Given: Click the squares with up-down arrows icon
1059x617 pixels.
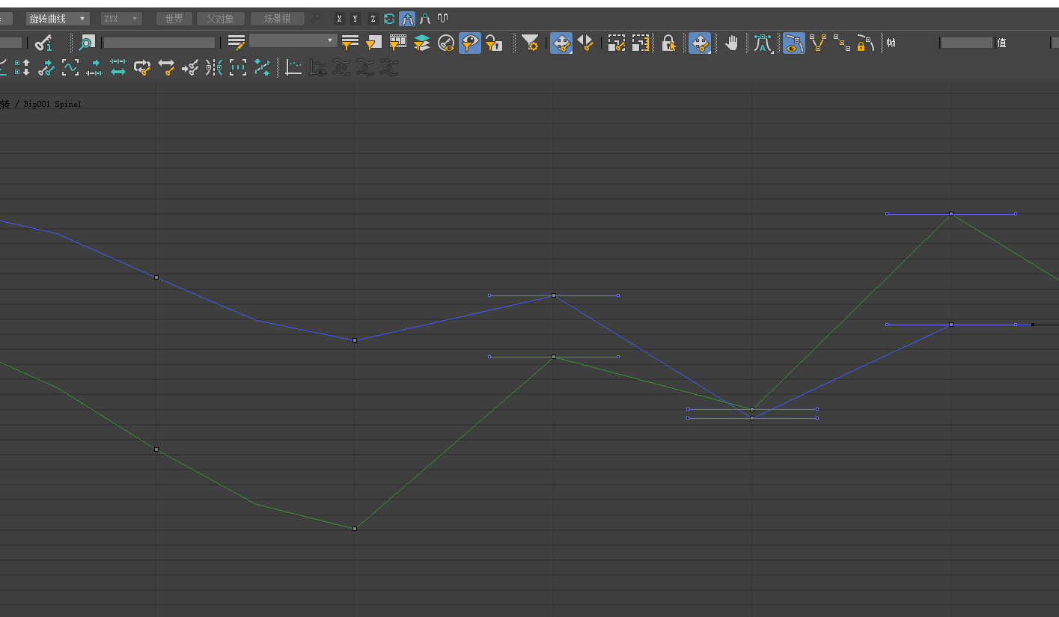Looking at the screenshot, I should 22,68.
